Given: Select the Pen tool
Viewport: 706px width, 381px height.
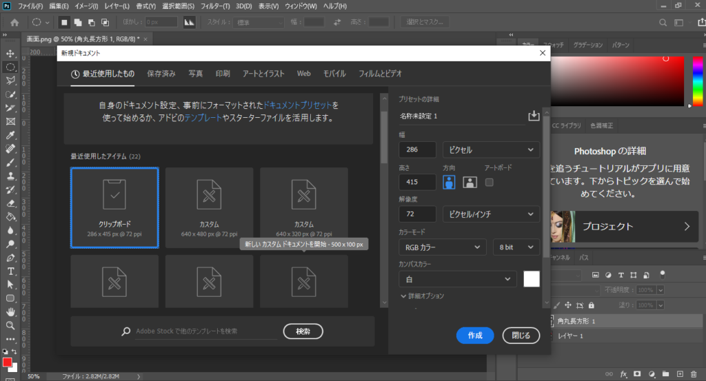Looking at the screenshot, I should pos(10,258).
